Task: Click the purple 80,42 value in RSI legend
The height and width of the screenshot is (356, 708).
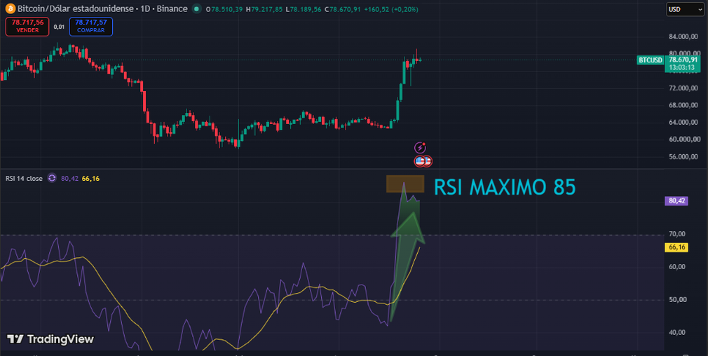Action: [69, 178]
